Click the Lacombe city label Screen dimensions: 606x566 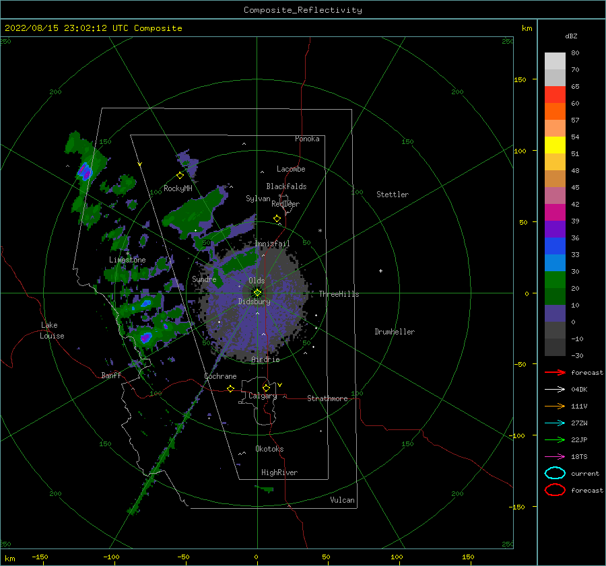(291, 169)
